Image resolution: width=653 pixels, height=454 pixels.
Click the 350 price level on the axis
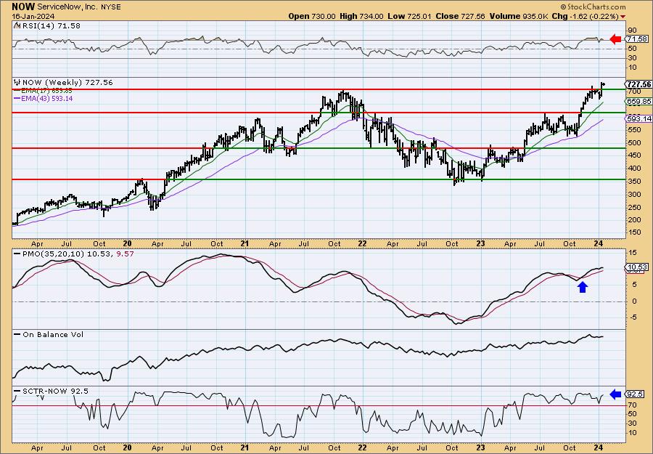click(634, 181)
